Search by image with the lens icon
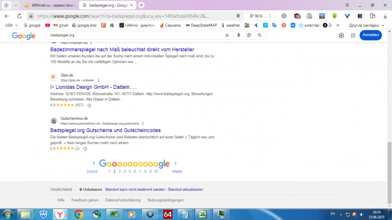Image resolution: width=392 pixels, height=220 pixels. [249, 35]
